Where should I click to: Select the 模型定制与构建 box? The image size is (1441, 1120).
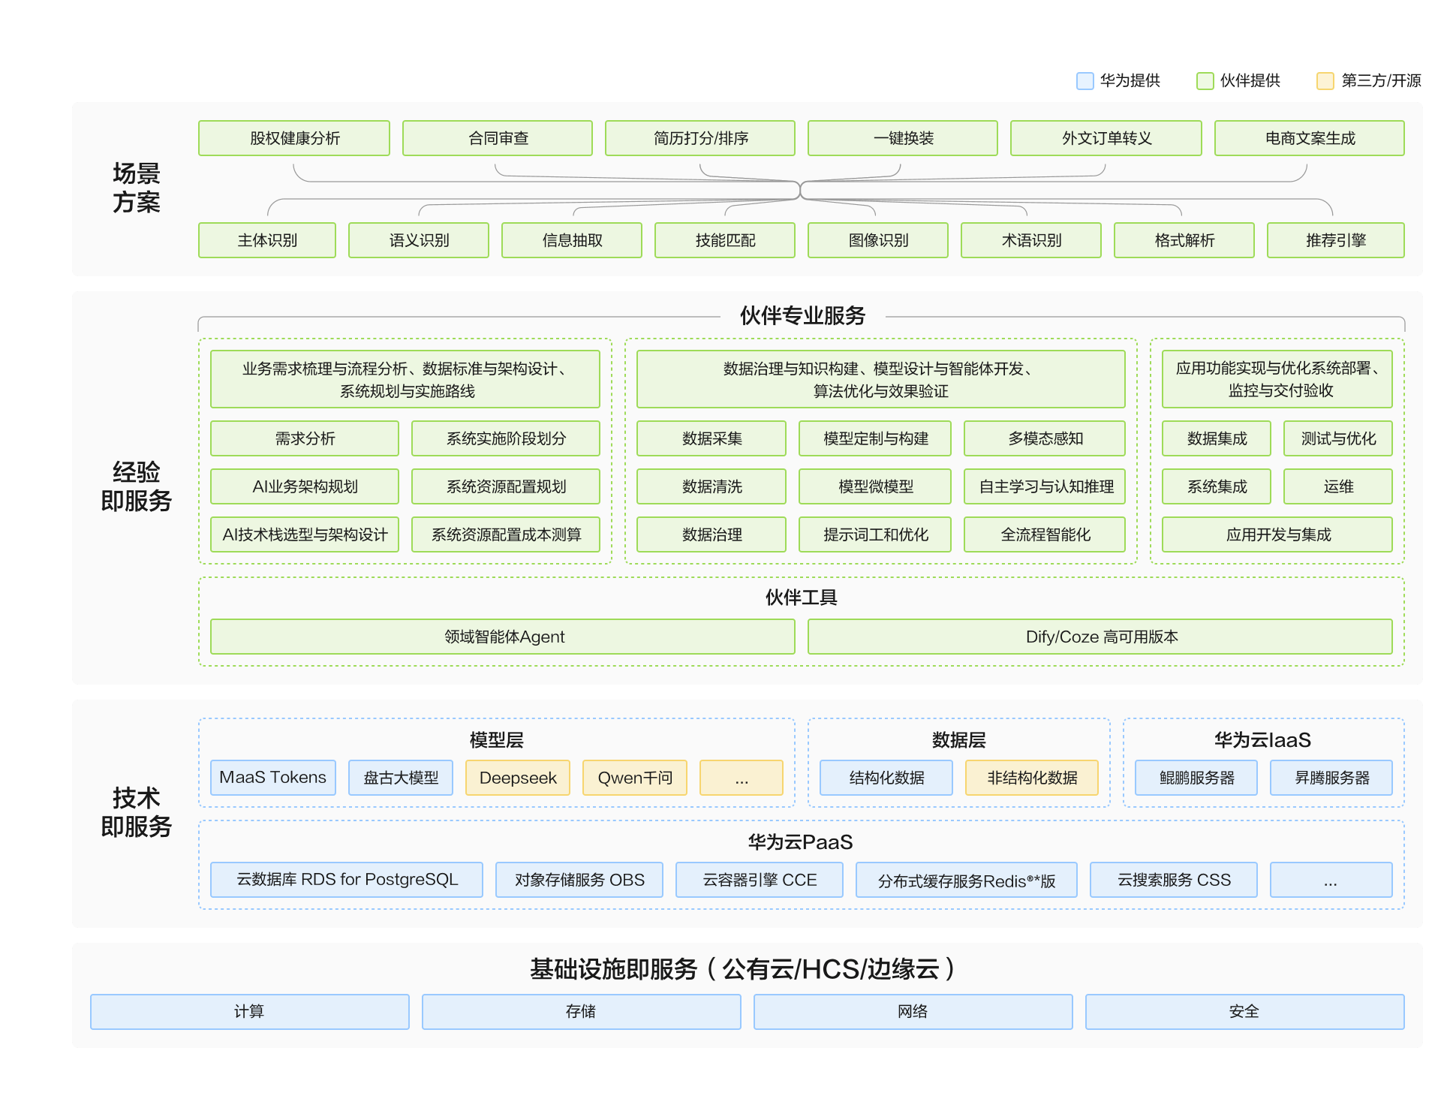point(875,438)
